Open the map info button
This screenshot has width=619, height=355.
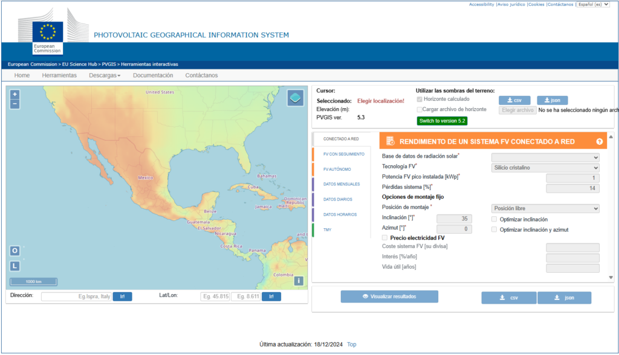coord(299,281)
